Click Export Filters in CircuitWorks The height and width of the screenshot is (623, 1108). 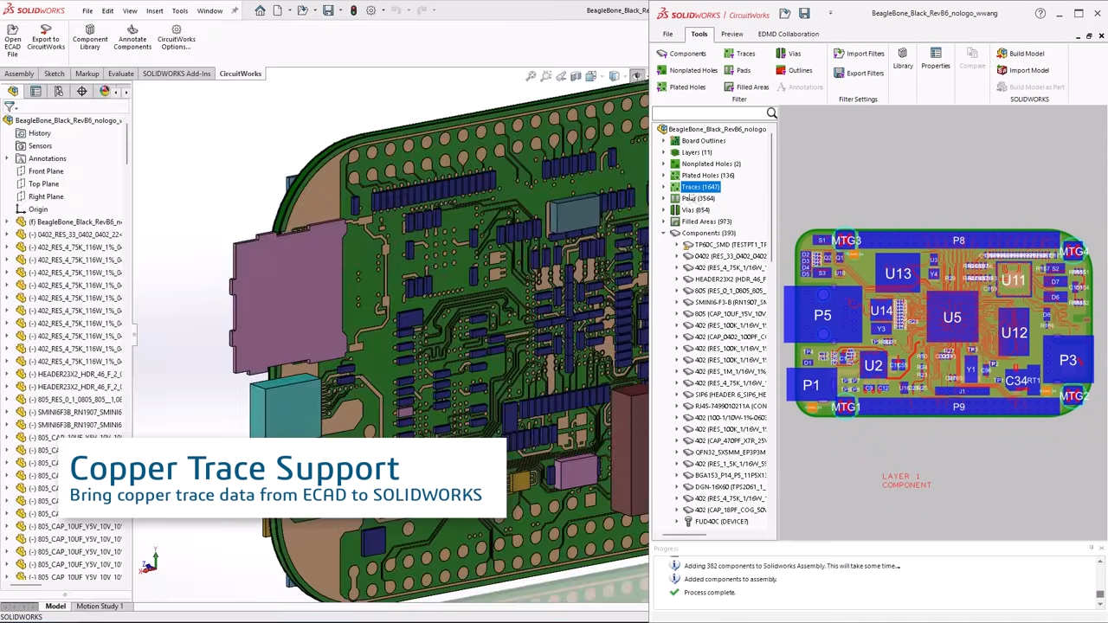859,74
